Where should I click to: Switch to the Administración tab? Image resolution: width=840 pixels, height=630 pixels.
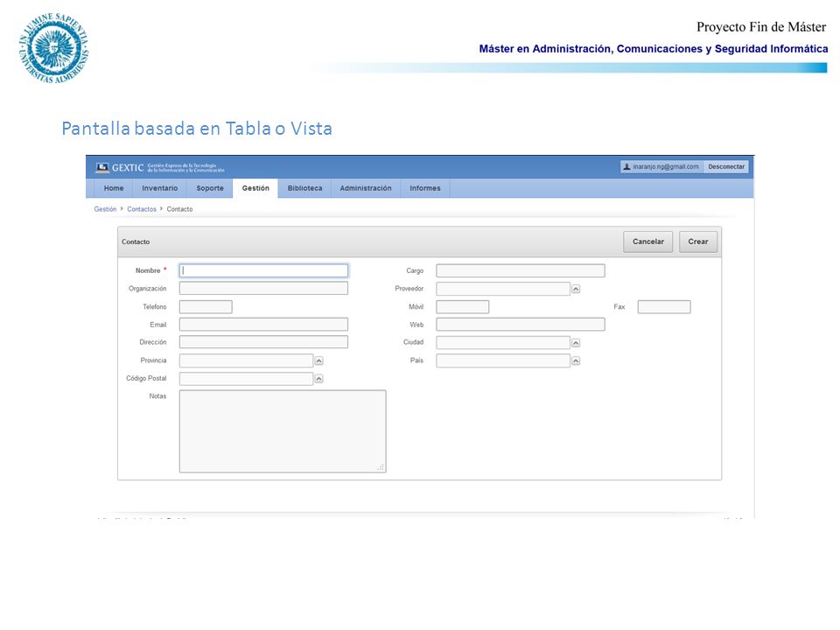click(x=366, y=188)
